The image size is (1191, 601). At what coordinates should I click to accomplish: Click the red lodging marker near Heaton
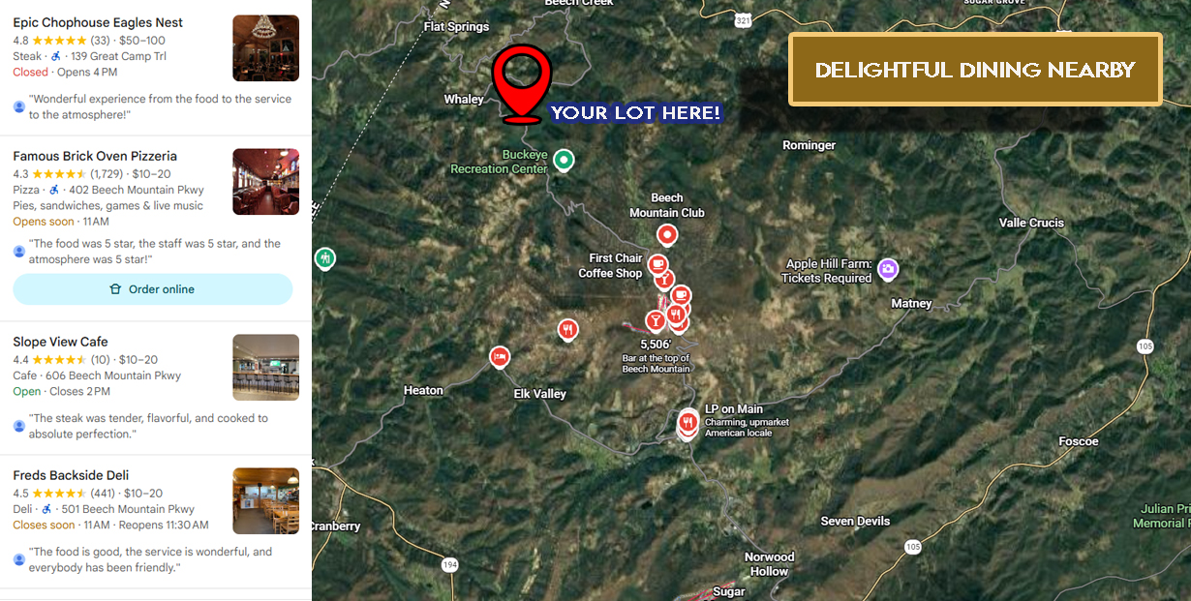coord(499,357)
